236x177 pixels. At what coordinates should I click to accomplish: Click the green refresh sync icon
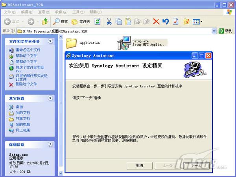point(98,22)
